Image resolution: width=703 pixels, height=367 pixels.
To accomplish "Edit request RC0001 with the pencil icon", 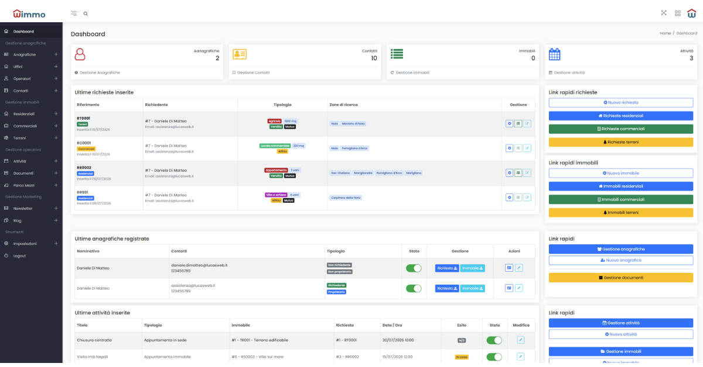I will pos(527,148).
